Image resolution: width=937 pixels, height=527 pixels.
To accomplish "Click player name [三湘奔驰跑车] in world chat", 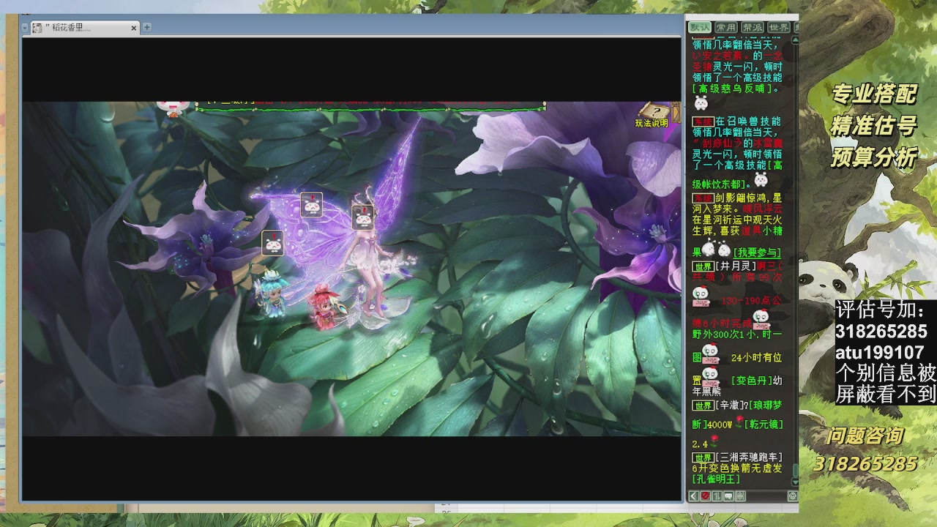I will click(x=749, y=457).
